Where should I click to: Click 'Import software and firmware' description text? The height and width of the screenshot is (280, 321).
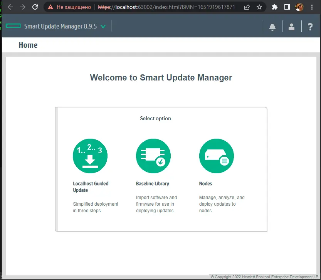coord(156,204)
